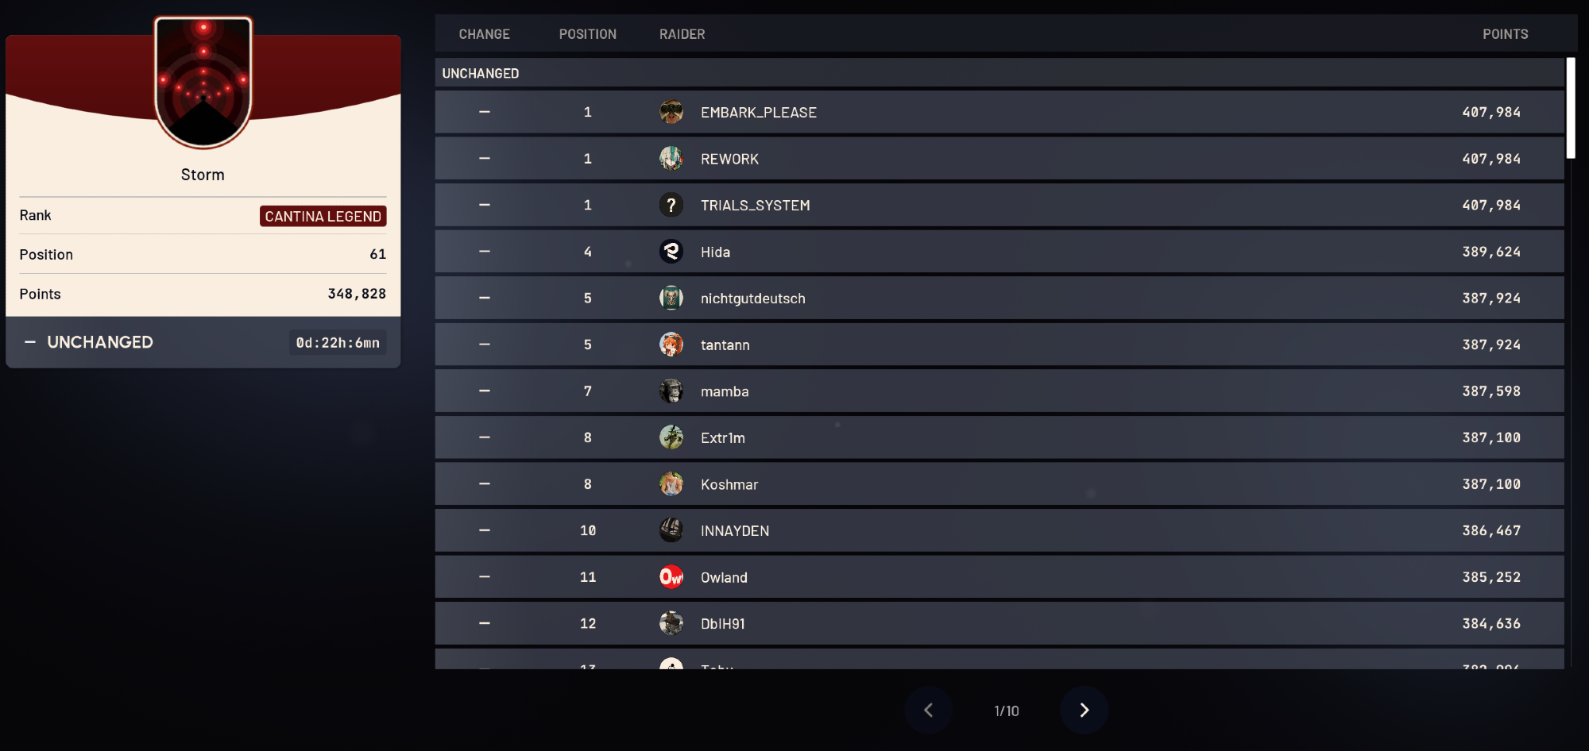Click the leaderboard scrollbar thumb
The image size is (1589, 751).
click(1570, 108)
